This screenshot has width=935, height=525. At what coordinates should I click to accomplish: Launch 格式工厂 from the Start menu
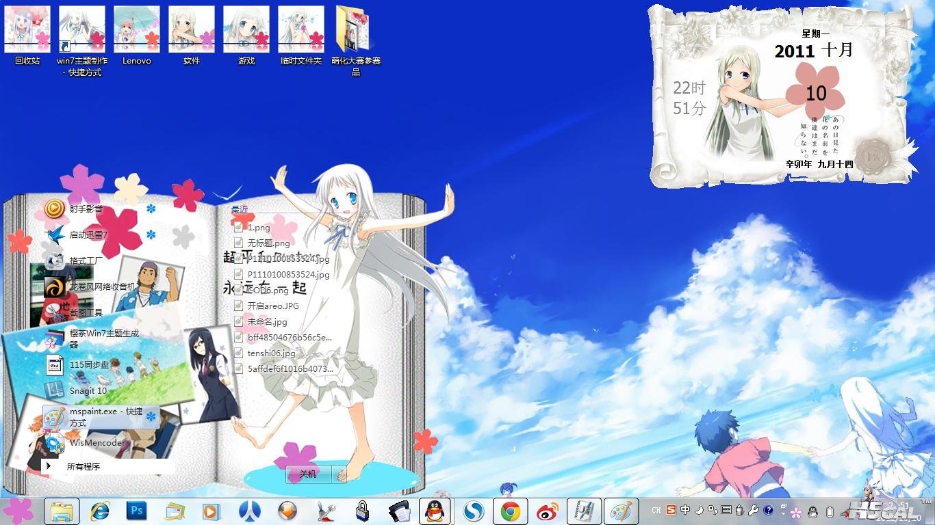tap(86, 261)
